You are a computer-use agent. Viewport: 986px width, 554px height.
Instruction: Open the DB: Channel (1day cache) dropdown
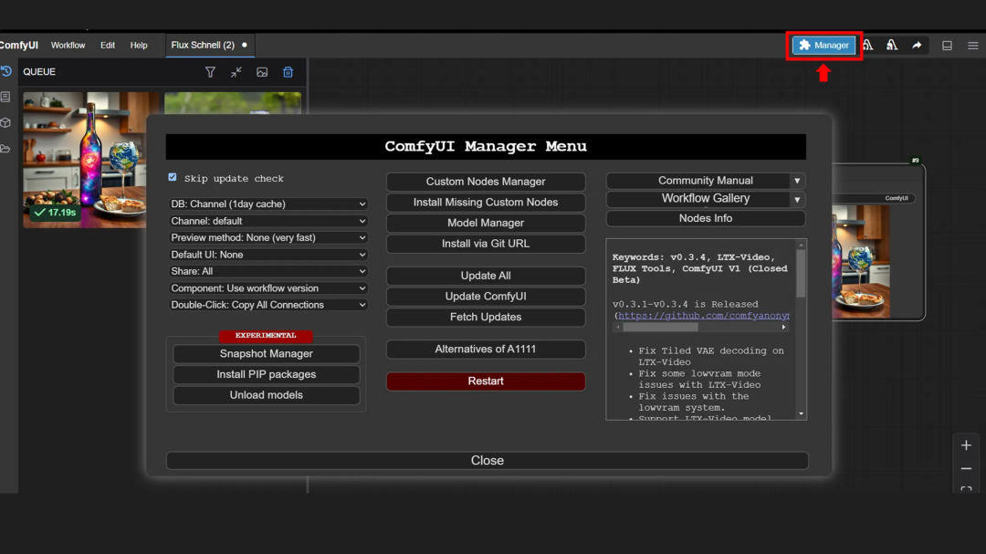pyautogui.click(x=267, y=204)
